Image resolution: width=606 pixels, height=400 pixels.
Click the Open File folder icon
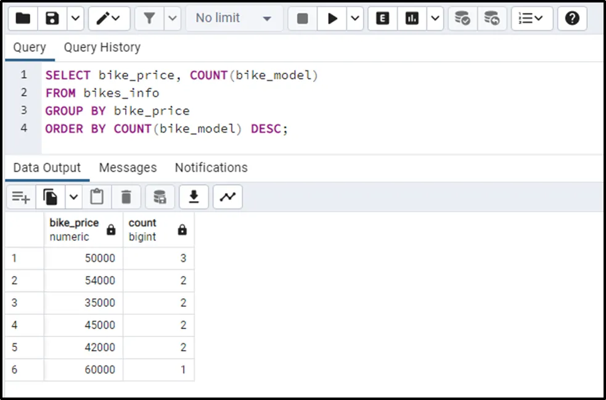(x=23, y=19)
